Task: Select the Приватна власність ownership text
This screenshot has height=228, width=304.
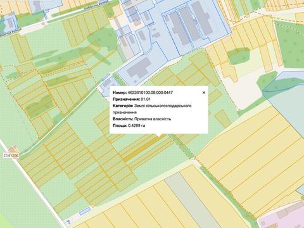Action: coord(153,119)
